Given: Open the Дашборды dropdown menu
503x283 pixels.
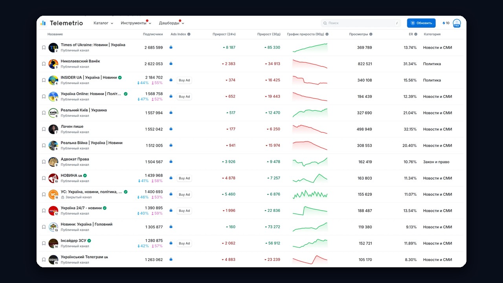Looking at the screenshot, I should 172,23.
